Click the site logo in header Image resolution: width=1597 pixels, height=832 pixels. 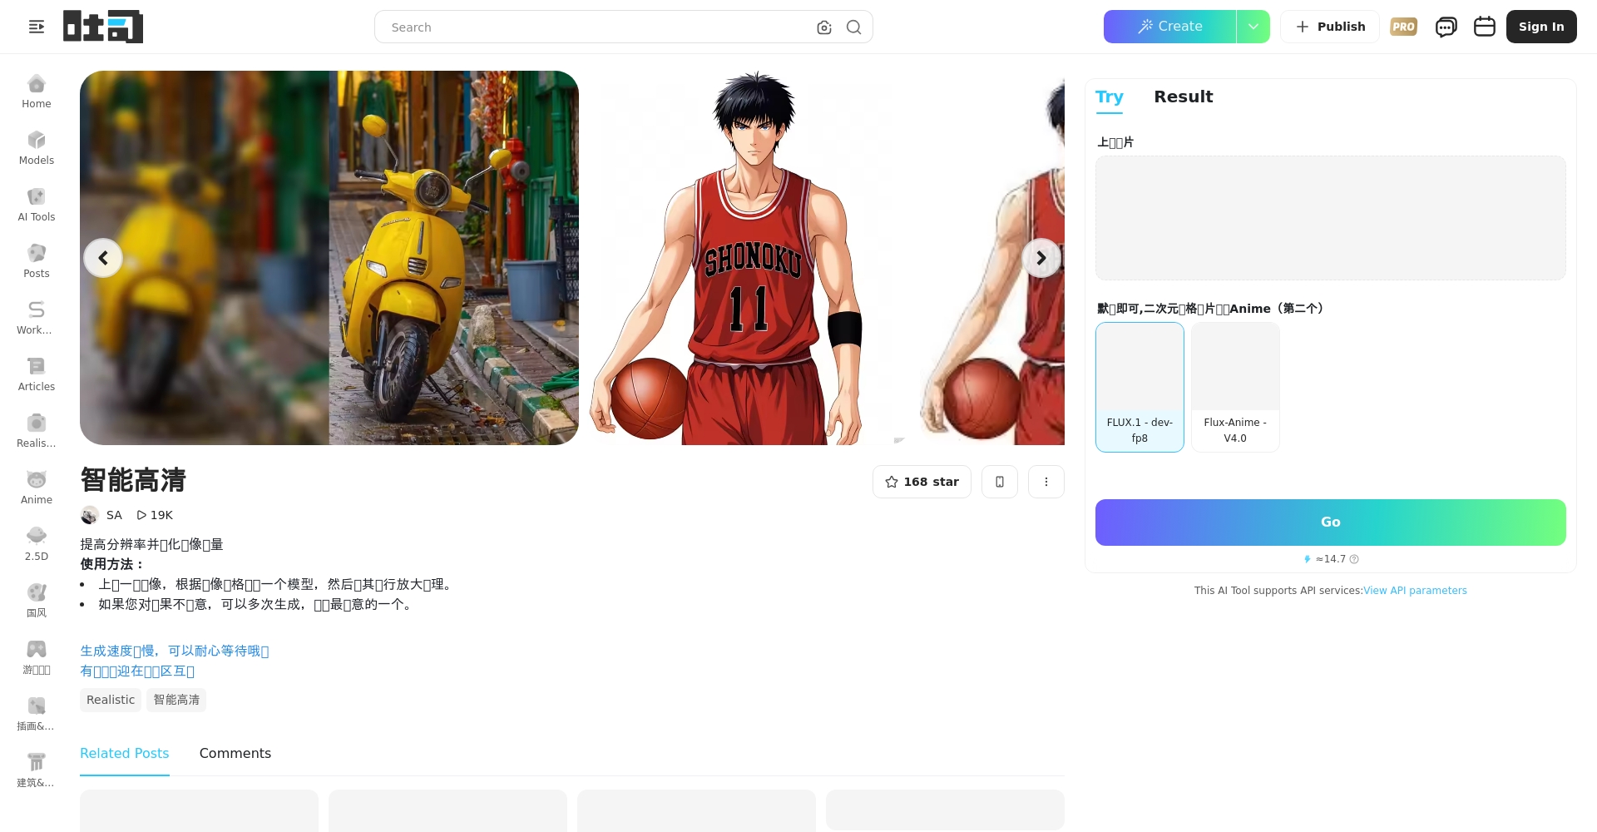(x=103, y=27)
